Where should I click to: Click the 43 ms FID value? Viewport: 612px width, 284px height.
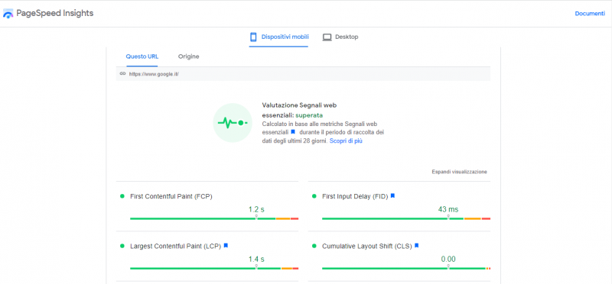point(448,210)
